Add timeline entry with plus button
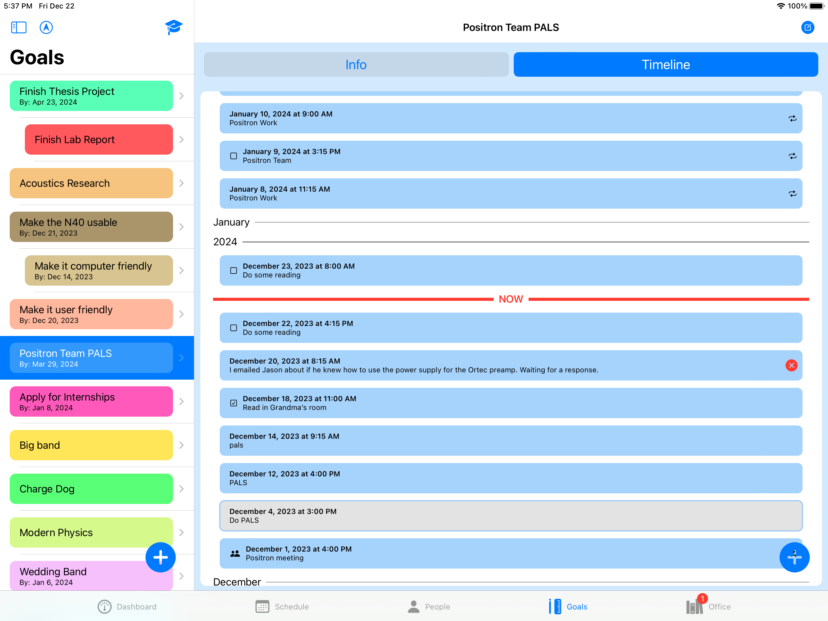Screen dimensions: 828x621 [x=794, y=557]
